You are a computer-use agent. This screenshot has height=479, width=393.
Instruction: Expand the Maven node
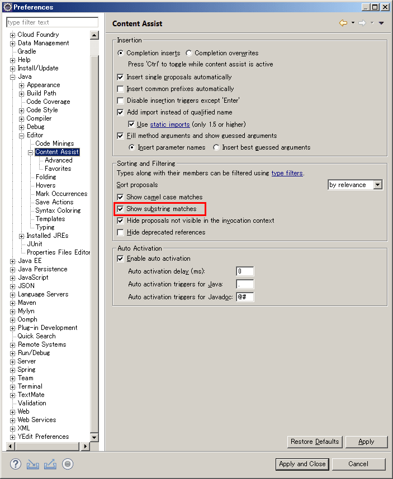[x=12, y=303]
